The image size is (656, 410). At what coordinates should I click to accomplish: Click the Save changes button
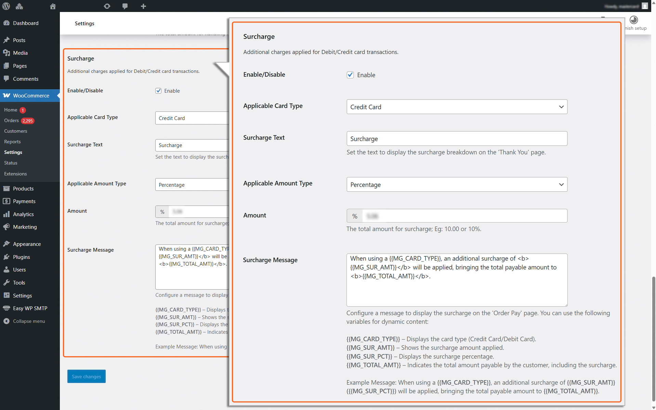[87, 376]
